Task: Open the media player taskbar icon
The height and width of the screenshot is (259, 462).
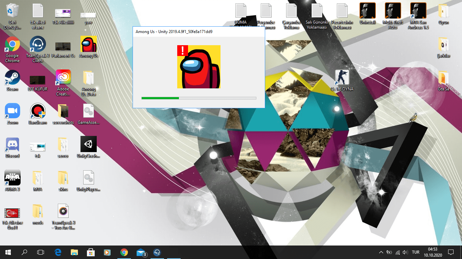Action: point(108,252)
